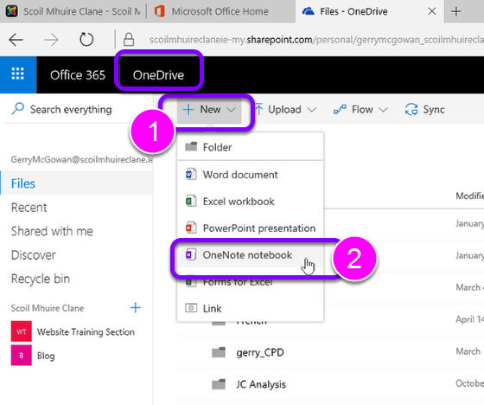Click the browser back arrow
484x405 pixels.
(16, 40)
